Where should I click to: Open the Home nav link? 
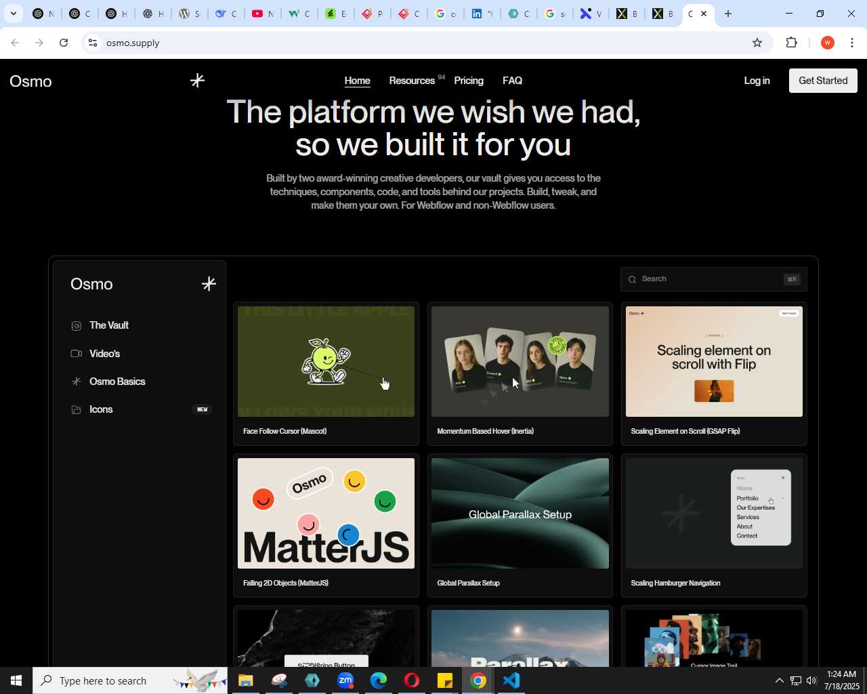click(x=357, y=81)
